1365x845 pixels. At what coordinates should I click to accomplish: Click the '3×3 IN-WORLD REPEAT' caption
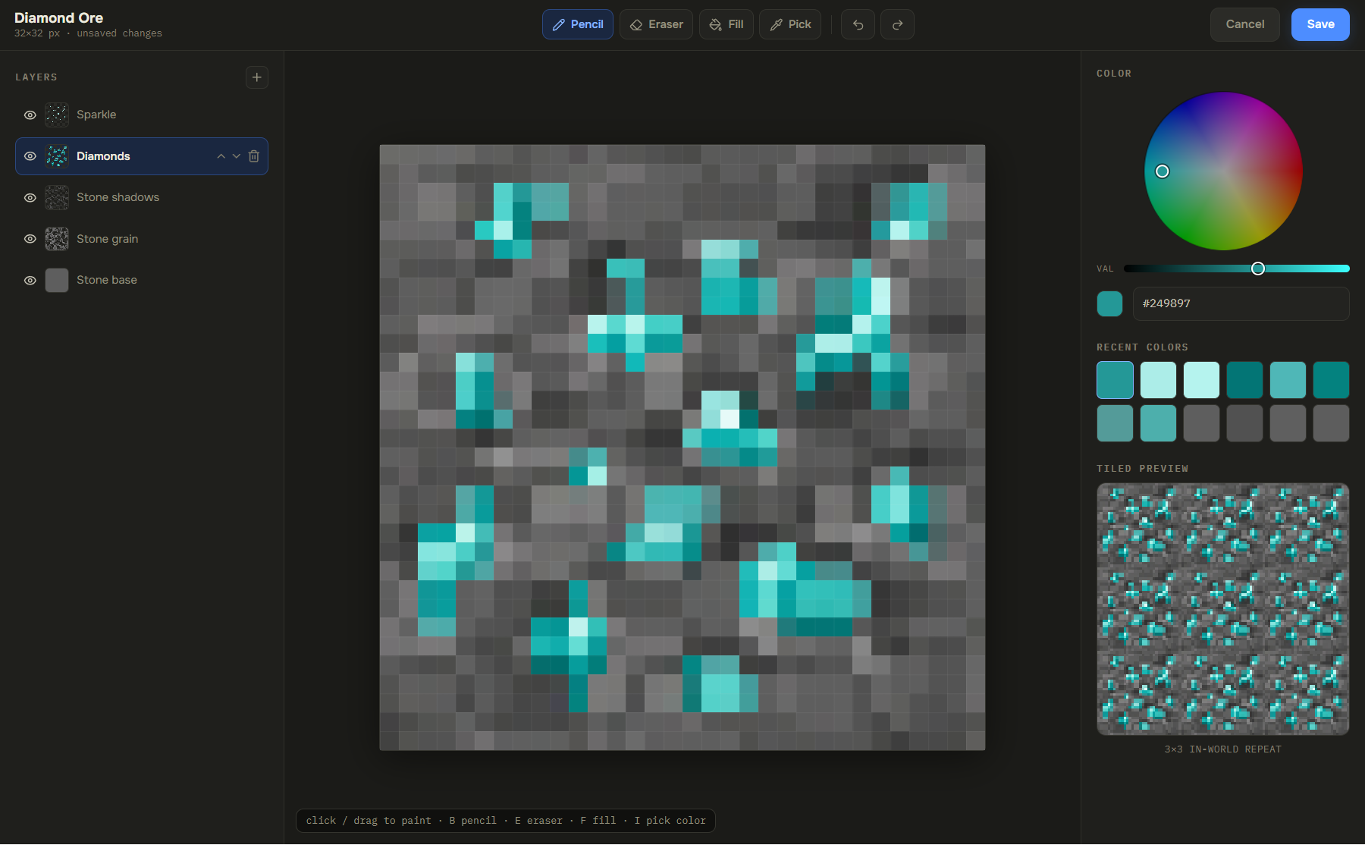(1223, 749)
